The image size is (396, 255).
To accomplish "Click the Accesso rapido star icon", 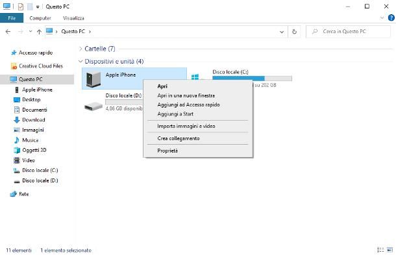I will 14,53.
